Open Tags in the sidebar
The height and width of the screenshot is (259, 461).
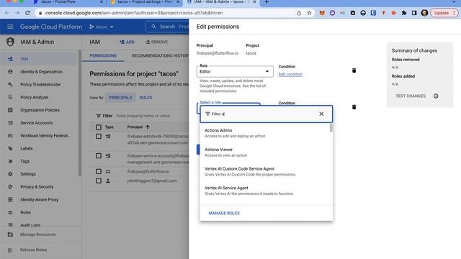(x=25, y=161)
